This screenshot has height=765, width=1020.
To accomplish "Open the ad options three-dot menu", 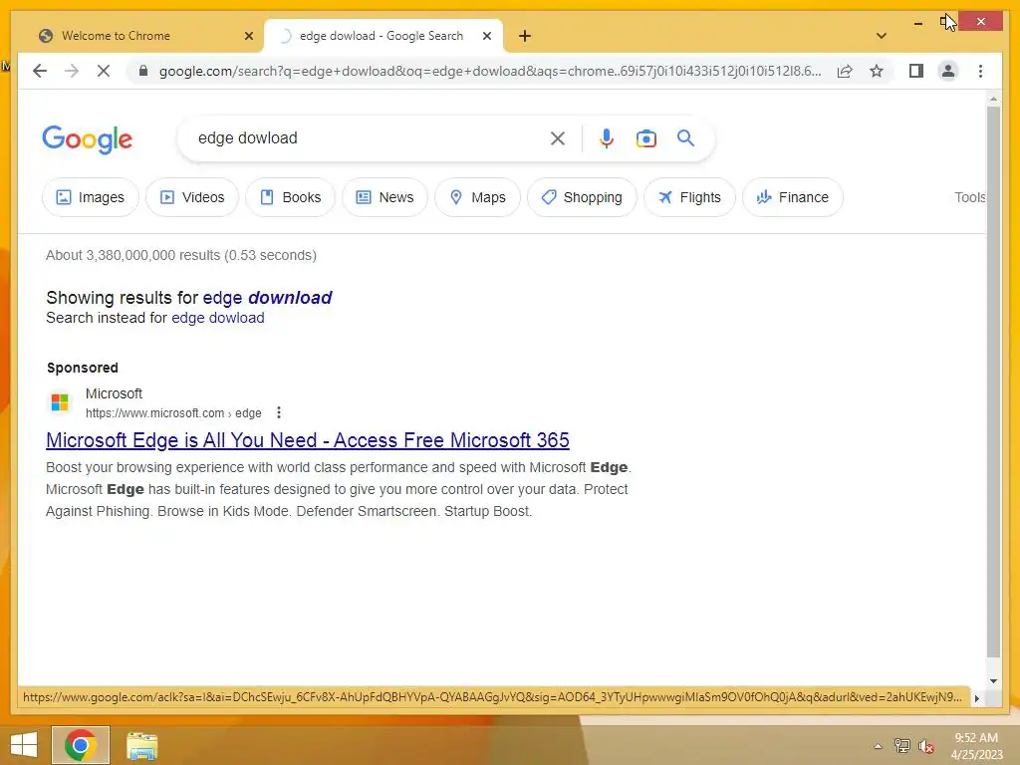I will point(279,412).
